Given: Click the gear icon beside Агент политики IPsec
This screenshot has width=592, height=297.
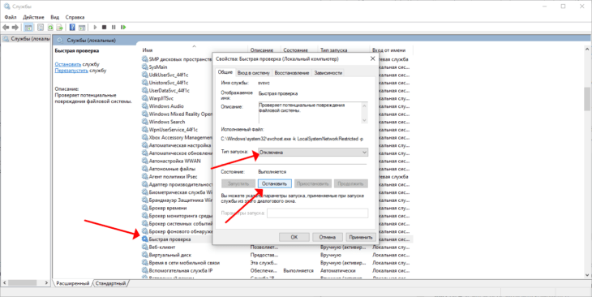Looking at the screenshot, I should [144, 176].
